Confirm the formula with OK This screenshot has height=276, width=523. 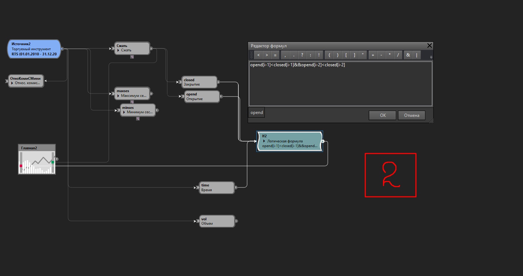point(383,115)
